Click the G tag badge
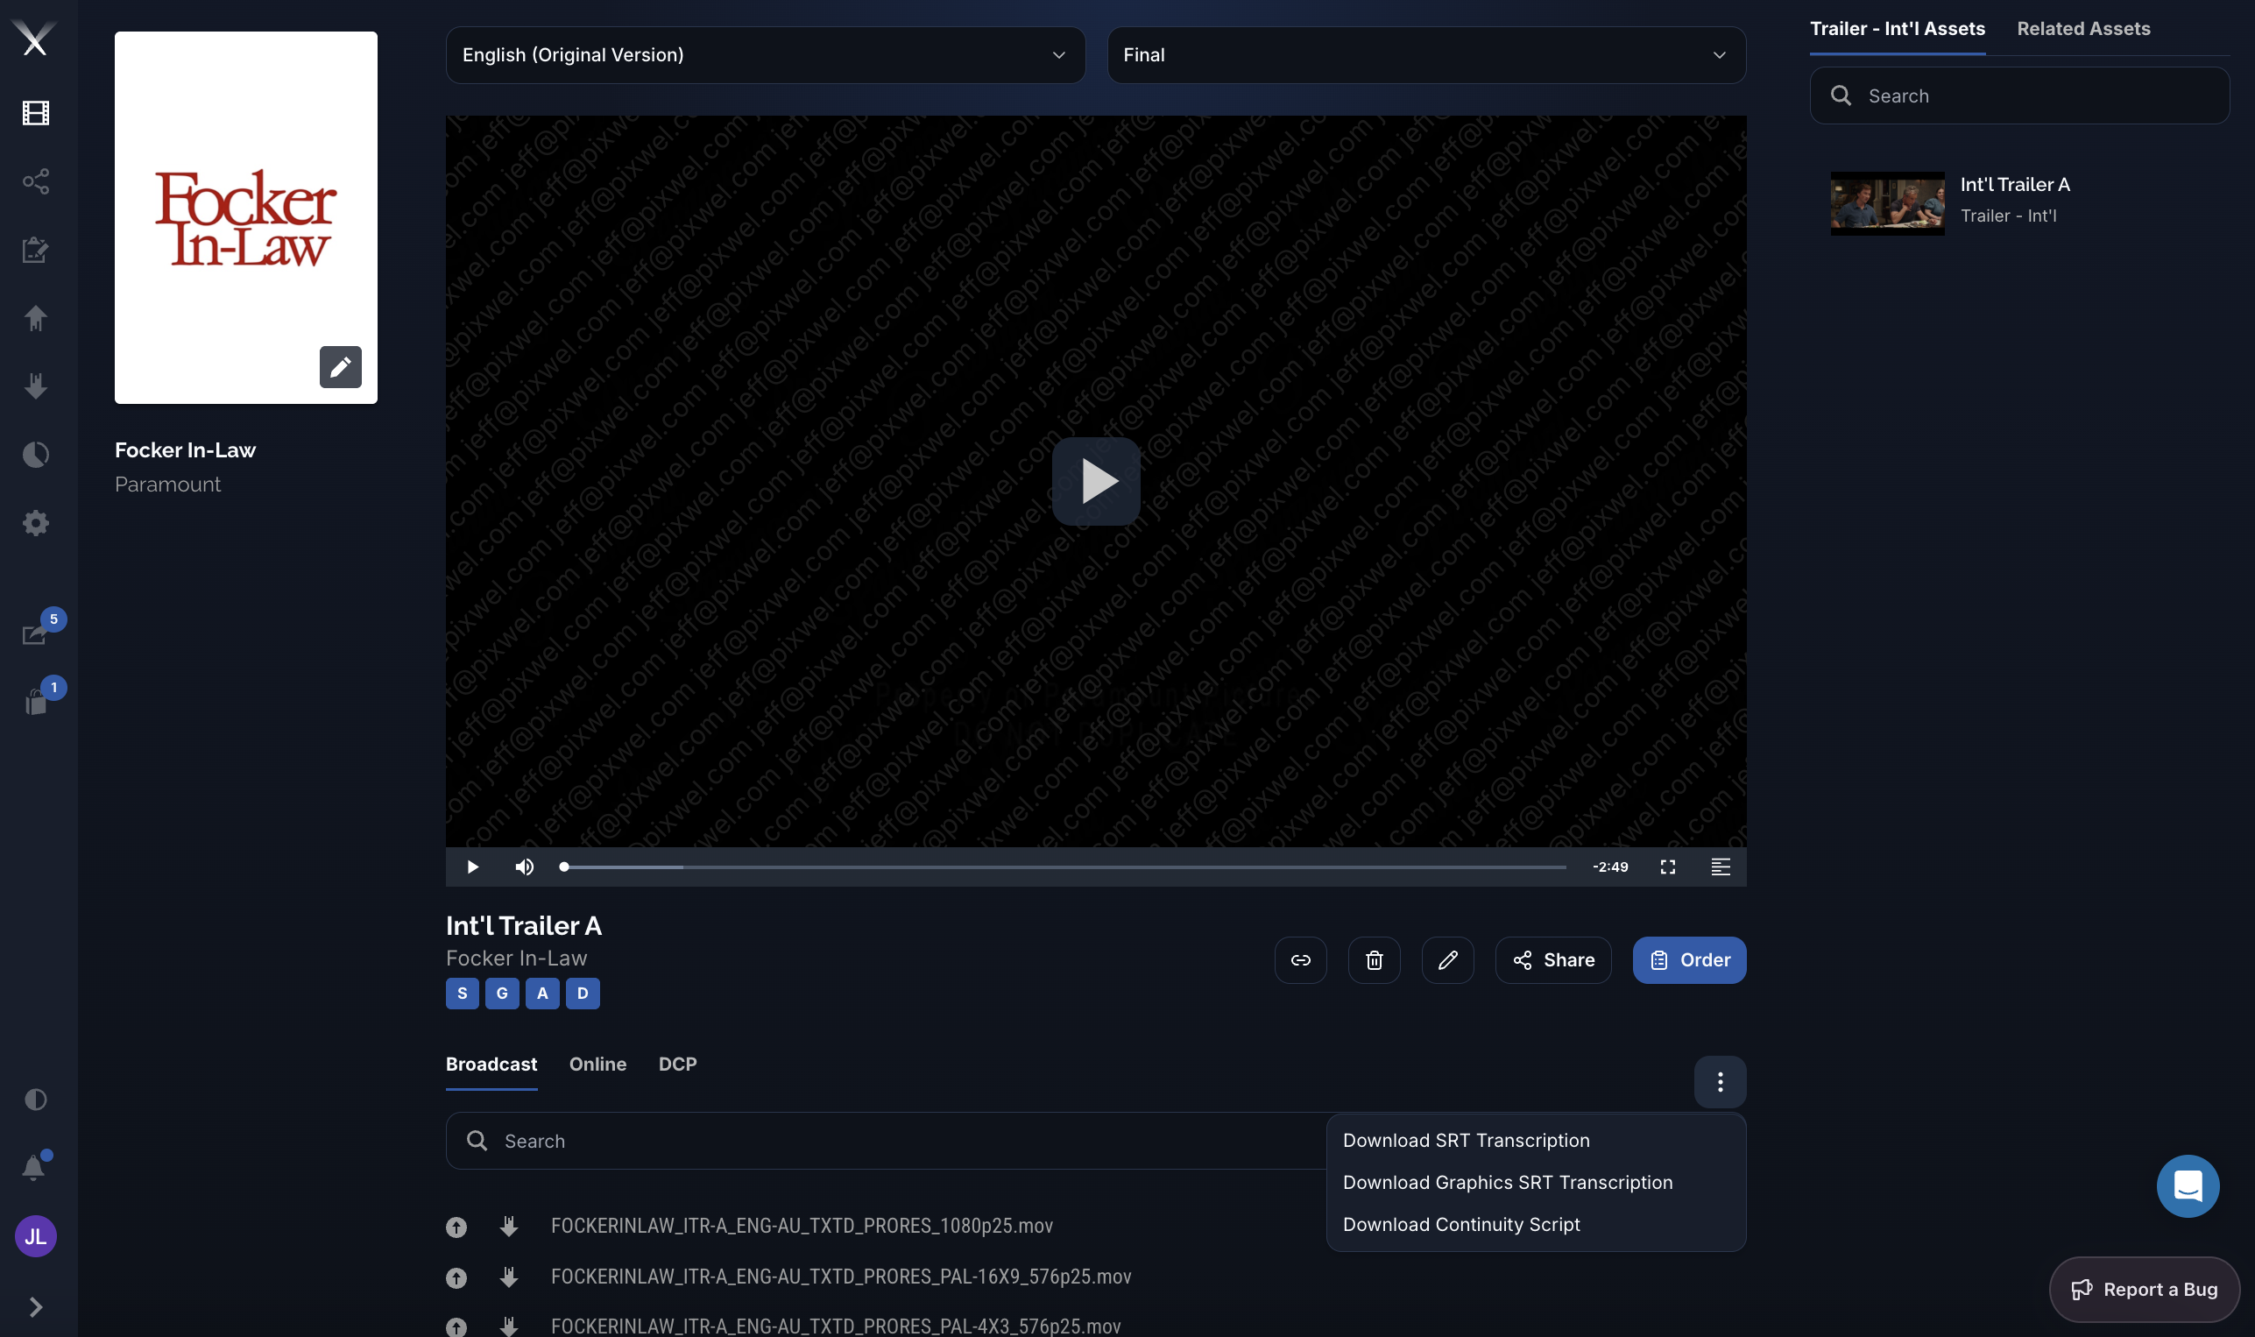This screenshot has width=2255, height=1337. click(x=502, y=994)
